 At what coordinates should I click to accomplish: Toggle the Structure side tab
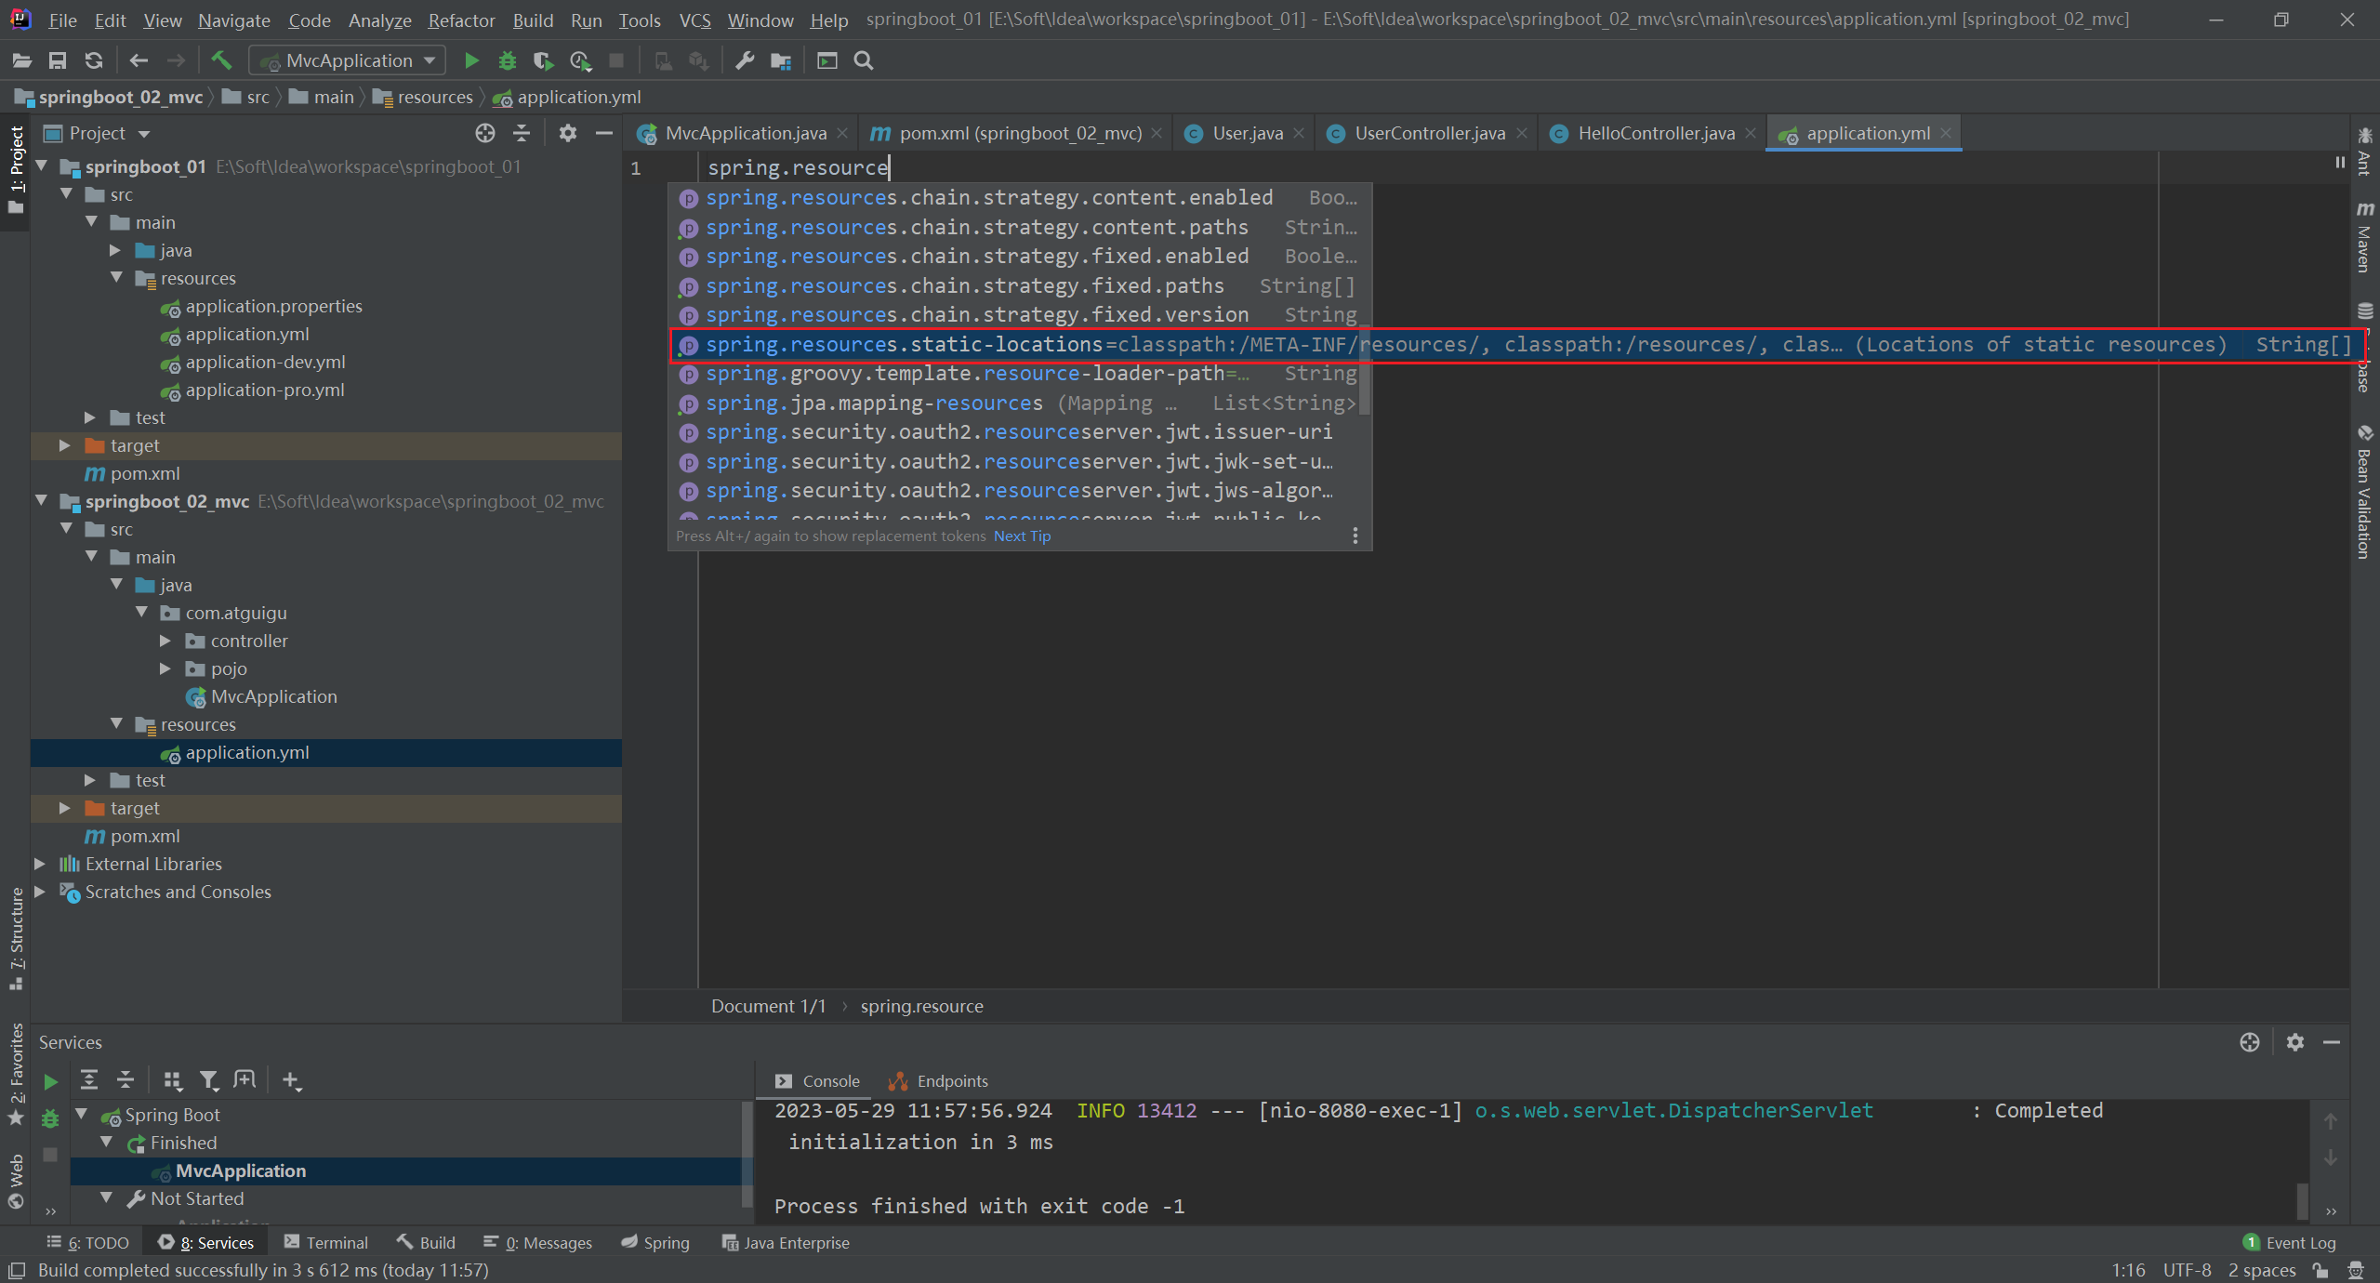tap(16, 939)
